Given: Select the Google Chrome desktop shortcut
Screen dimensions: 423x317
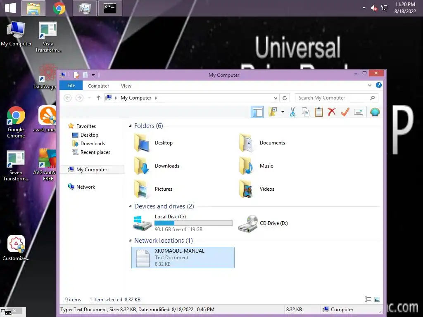Looking at the screenshot, I should click(16, 122).
